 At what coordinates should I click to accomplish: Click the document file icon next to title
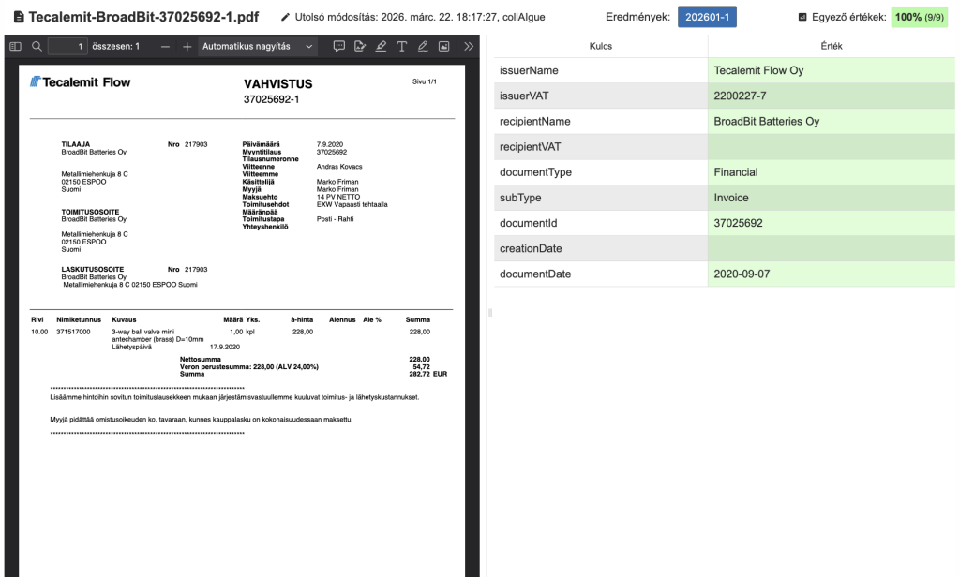(19, 17)
